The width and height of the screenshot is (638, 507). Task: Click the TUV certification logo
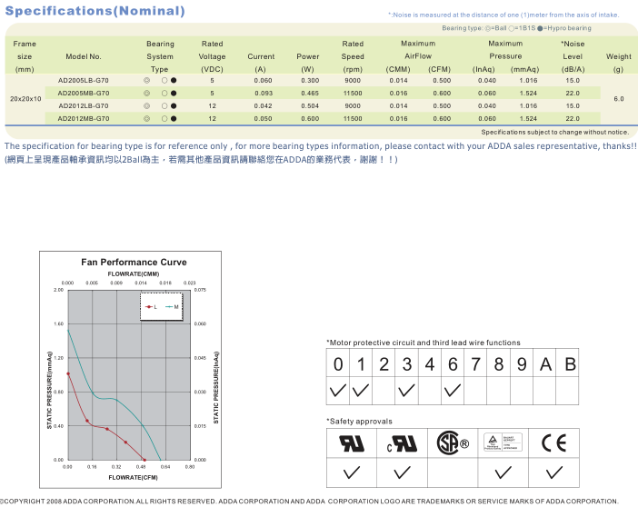[x=503, y=442]
